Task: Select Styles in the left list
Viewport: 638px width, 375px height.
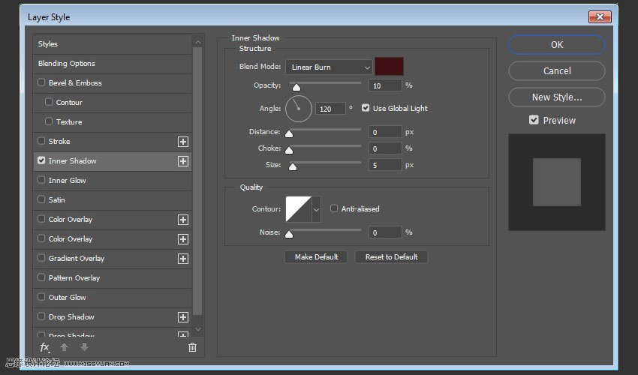Action: 48,43
